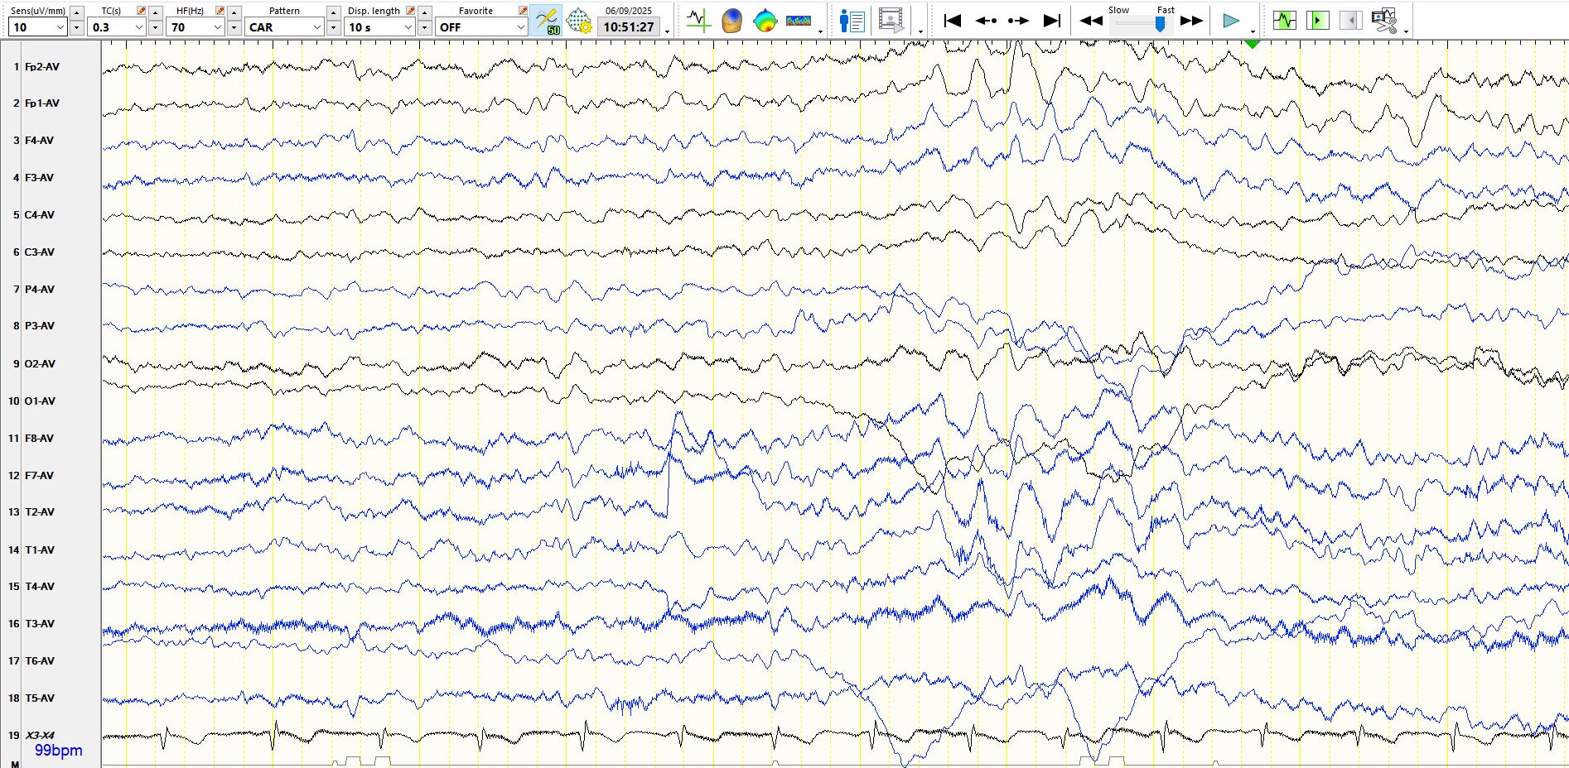Click the 06/09/2025 date label
This screenshot has height=768, width=1569.
coord(628,11)
